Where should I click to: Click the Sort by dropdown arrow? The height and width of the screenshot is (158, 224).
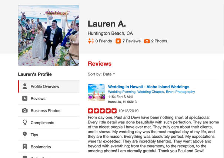(114, 74)
